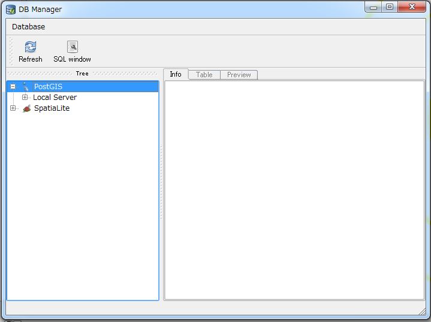Select SpatiaLite in the tree
This screenshot has height=322, width=431.
click(52, 108)
